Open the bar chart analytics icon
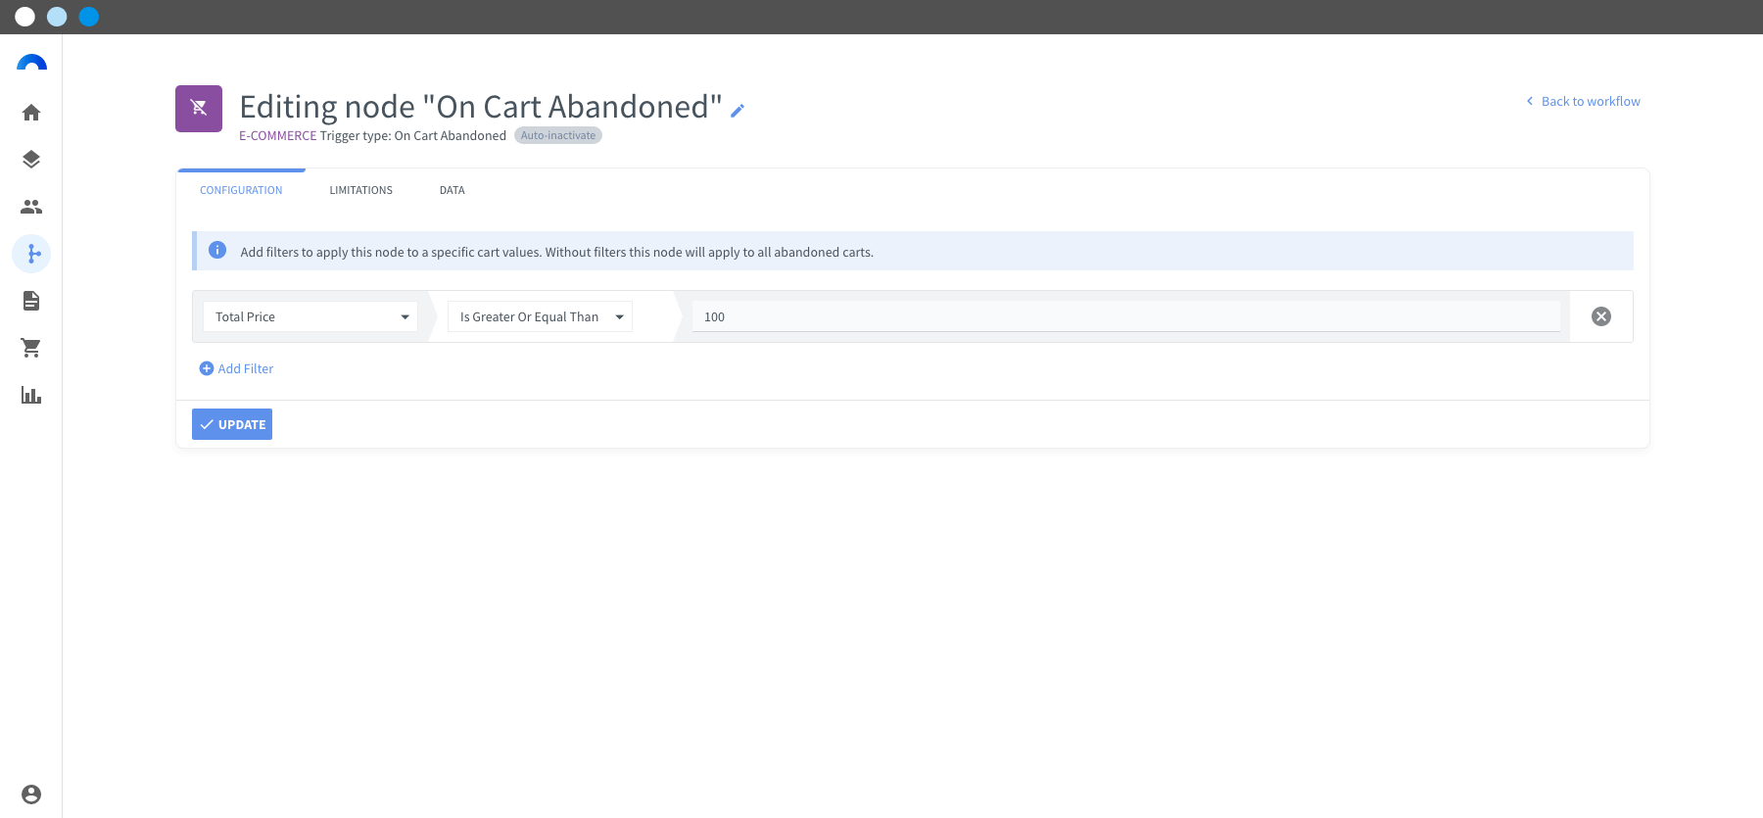 [31, 395]
